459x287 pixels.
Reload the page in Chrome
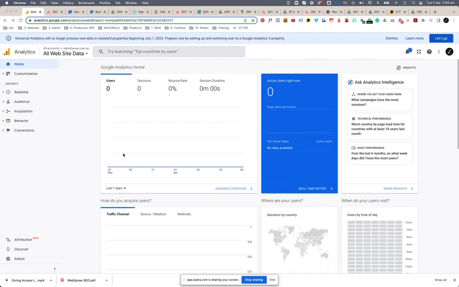click(x=20, y=20)
